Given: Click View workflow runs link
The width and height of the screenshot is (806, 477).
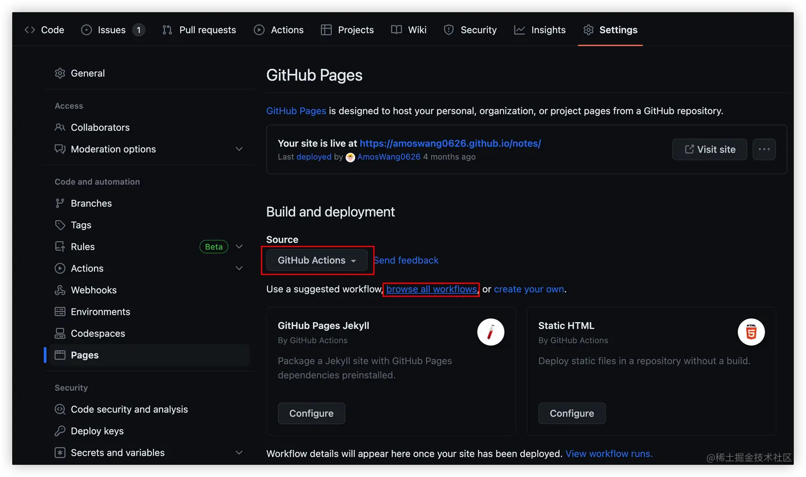Looking at the screenshot, I should 609,454.
